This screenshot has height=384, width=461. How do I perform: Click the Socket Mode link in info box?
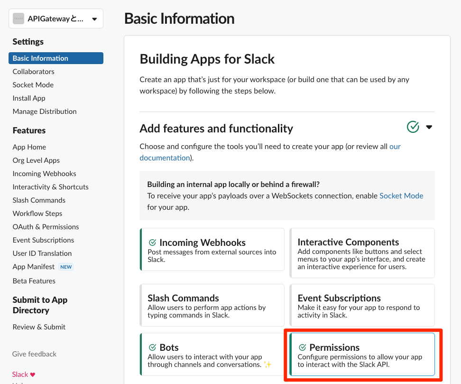pyautogui.click(x=401, y=196)
